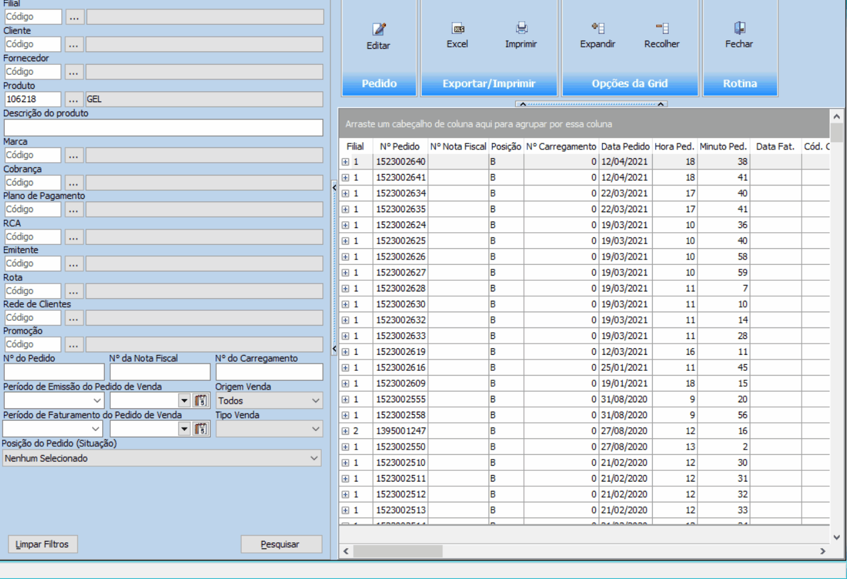Click the Editar pedido icon
Image resolution: width=847 pixels, height=579 pixels.
[378, 29]
